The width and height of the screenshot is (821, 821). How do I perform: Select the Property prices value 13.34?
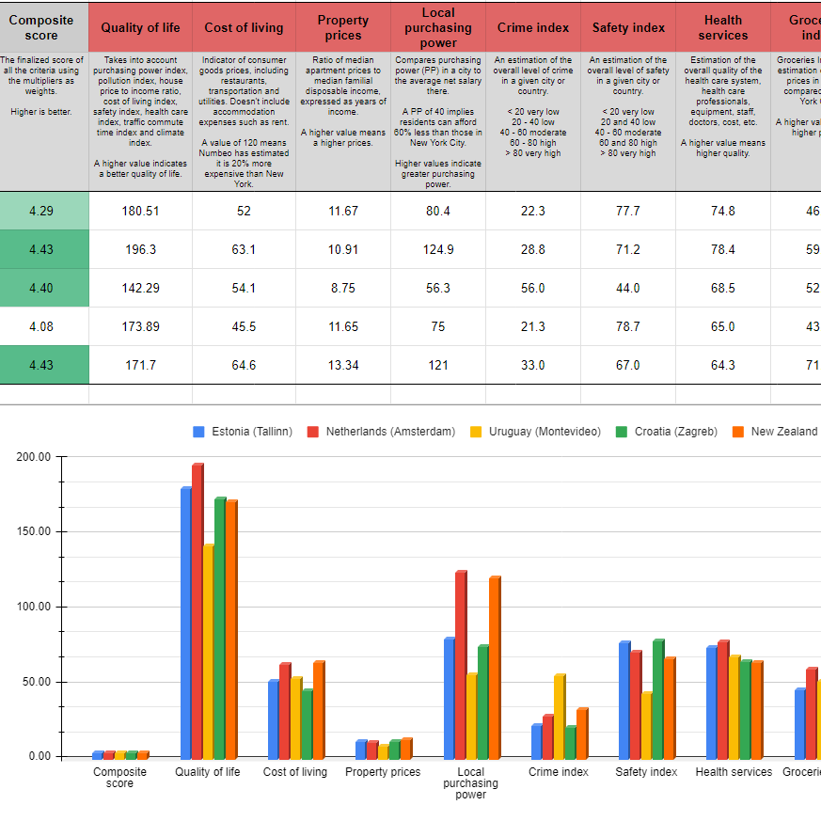(x=343, y=365)
